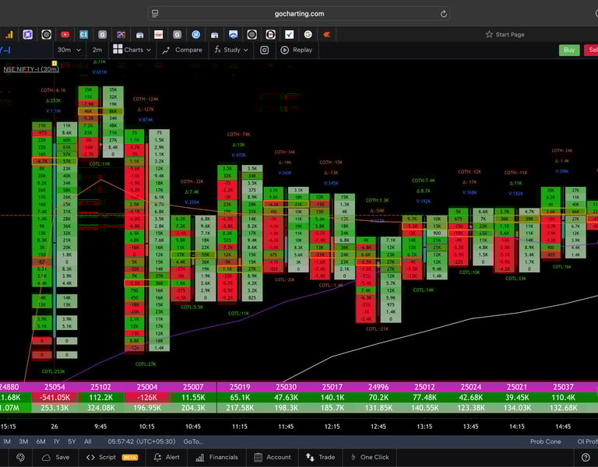The width and height of the screenshot is (598, 467).
Task: Click the Alert bell icon
Action: [x=157, y=457]
